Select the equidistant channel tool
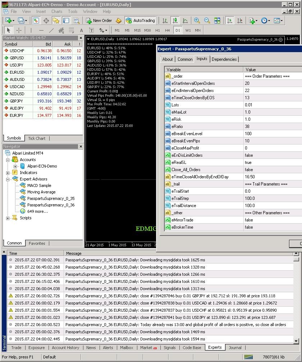This screenshot has width=302, height=362. (x=61, y=30)
